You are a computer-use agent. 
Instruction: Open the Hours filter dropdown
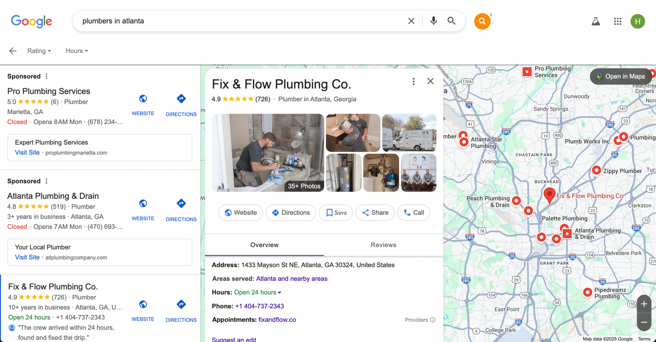(77, 51)
